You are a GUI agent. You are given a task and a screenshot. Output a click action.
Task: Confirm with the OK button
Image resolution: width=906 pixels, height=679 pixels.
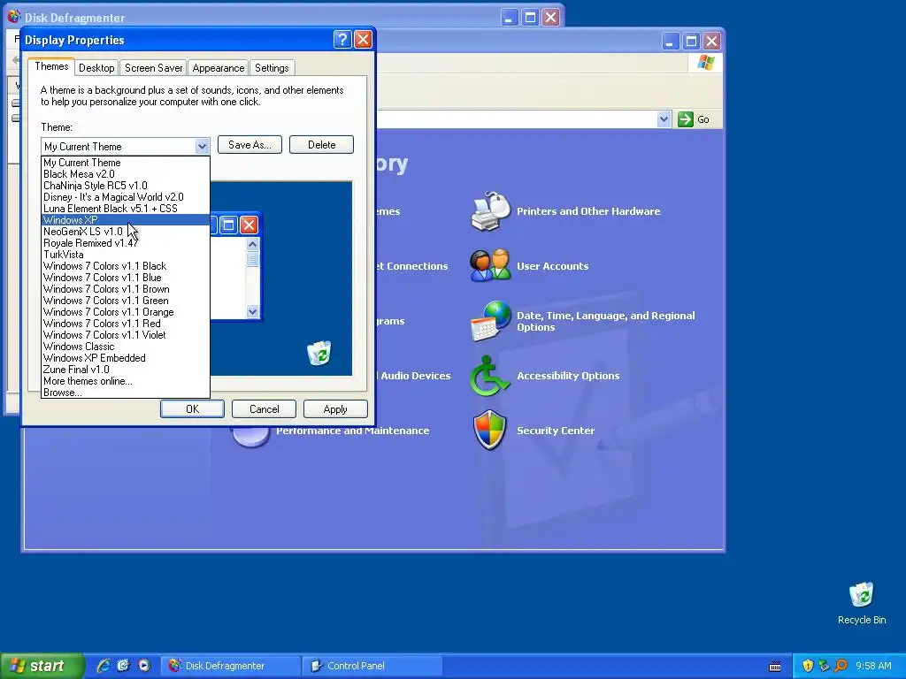coord(192,408)
